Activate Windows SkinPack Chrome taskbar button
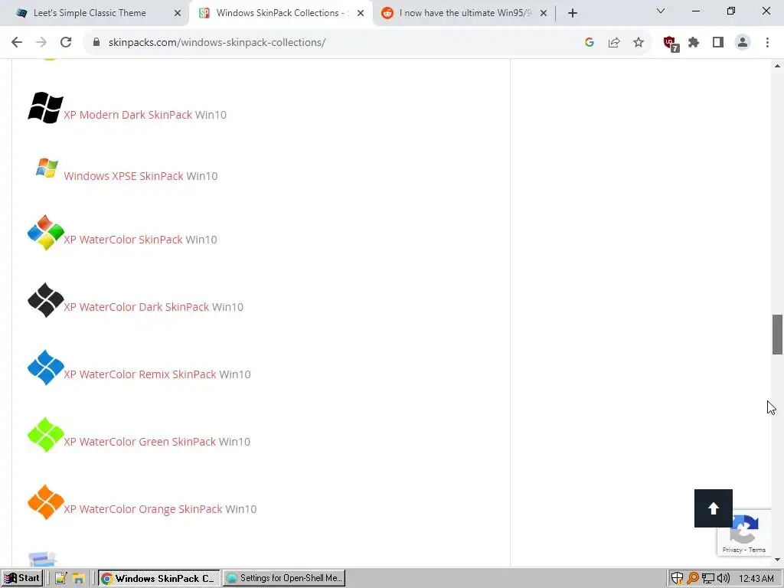The height and width of the screenshot is (588, 784). (x=159, y=579)
